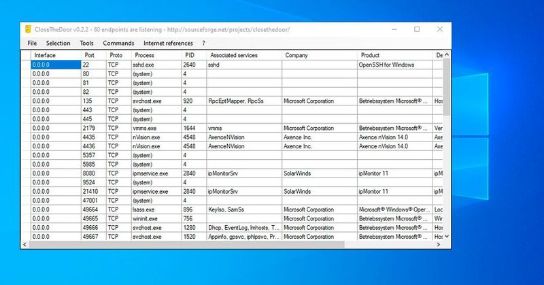Sort by Associated services column header
The width and height of the screenshot is (544, 285).
[x=244, y=55]
